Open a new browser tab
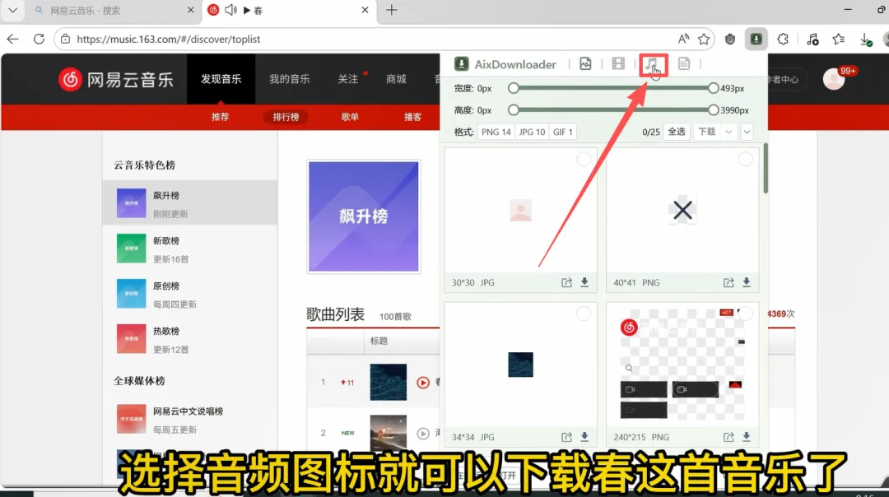The width and height of the screenshot is (889, 497). (x=391, y=10)
